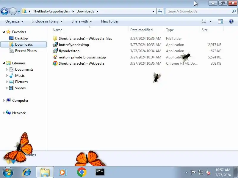Viewport: 238px width, 178px height.
Task: Open the Include in library menu
Action: pos(47,21)
